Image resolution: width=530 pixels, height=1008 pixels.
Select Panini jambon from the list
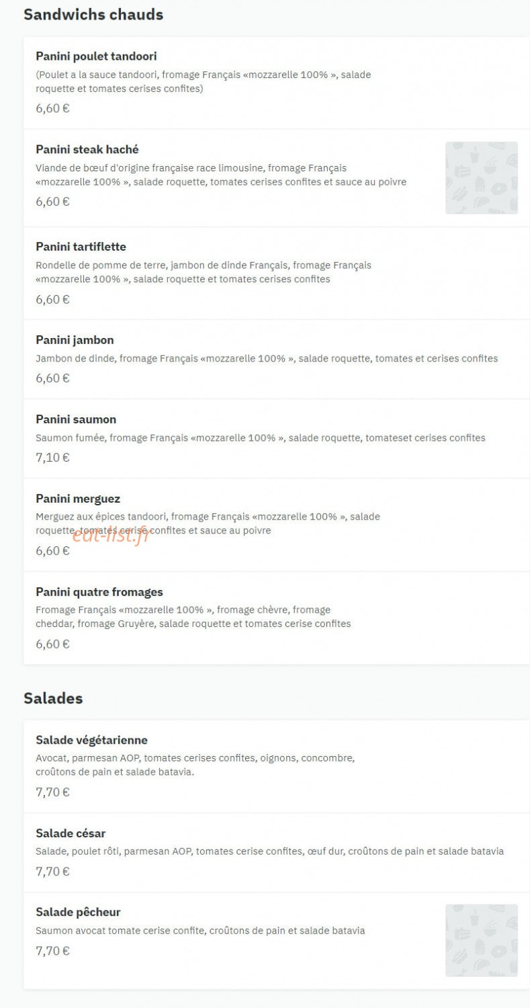[x=276, y=360]
